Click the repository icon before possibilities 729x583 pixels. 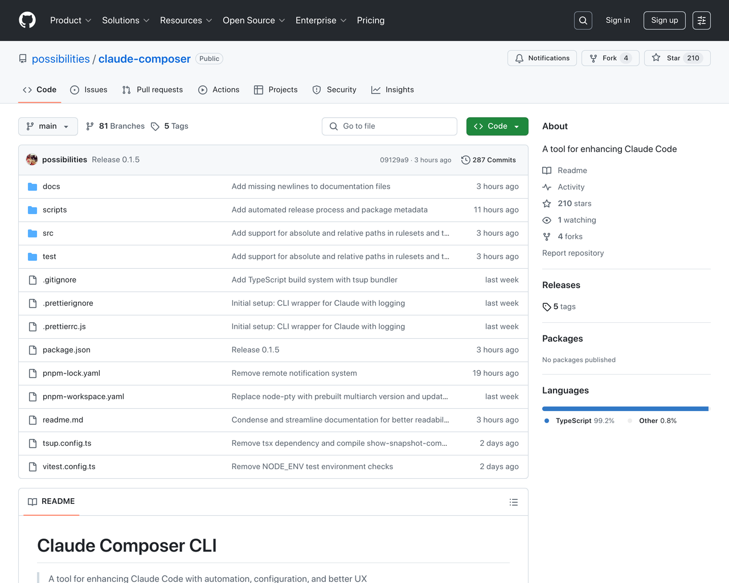(23, 59)
